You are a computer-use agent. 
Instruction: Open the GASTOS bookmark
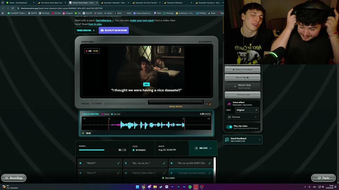click(32, 13)
